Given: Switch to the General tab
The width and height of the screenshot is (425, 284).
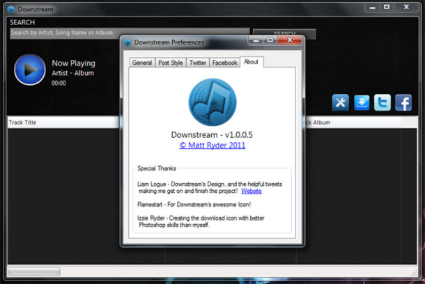Looking at the screenshot, I should coord(142,63).
